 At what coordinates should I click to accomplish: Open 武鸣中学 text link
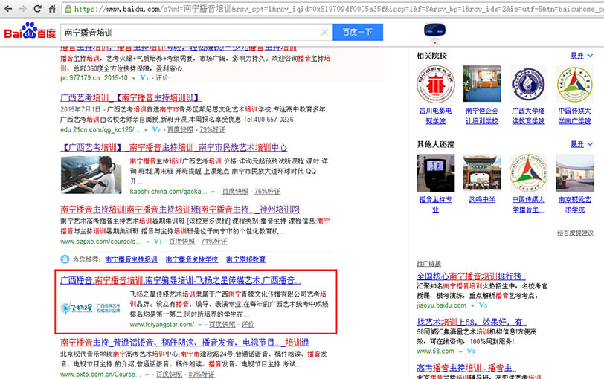tap(482, 200)
